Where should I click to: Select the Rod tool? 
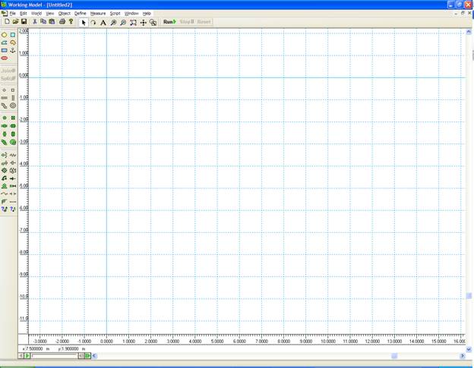click(x=13, y=201)
